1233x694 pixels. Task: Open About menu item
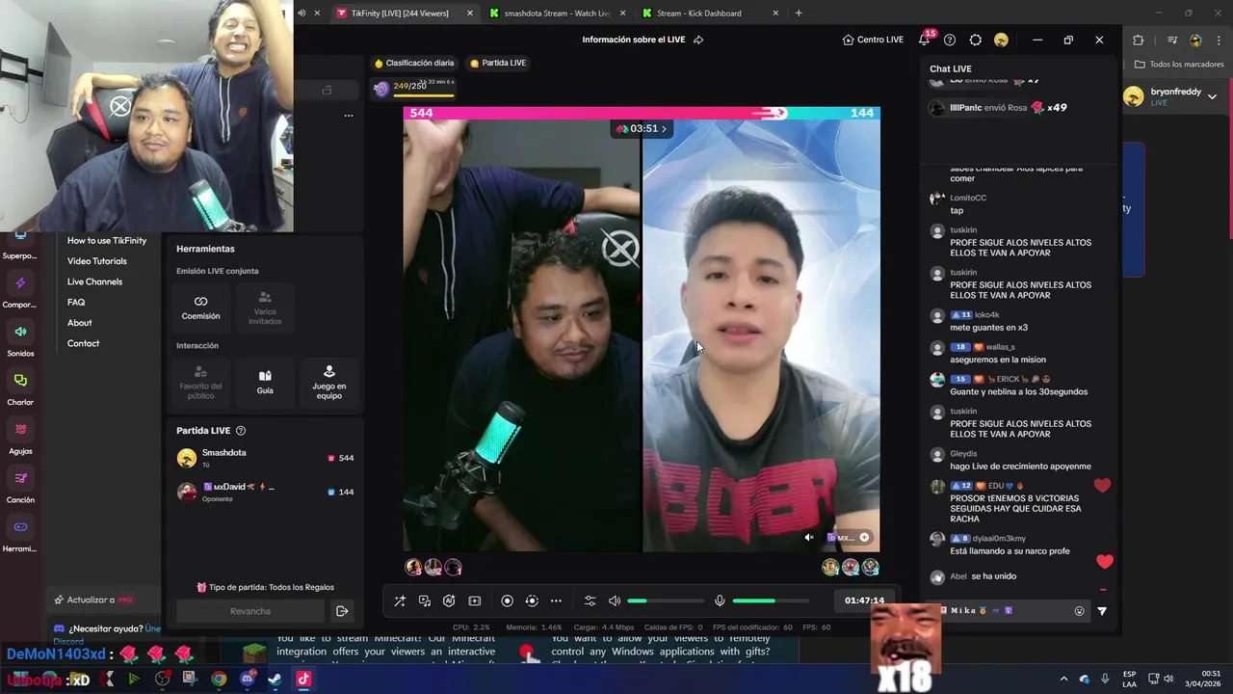pos(80,323)
